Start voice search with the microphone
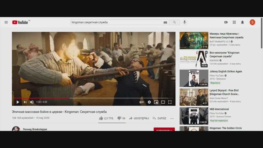263x148 pixels. 185,22
